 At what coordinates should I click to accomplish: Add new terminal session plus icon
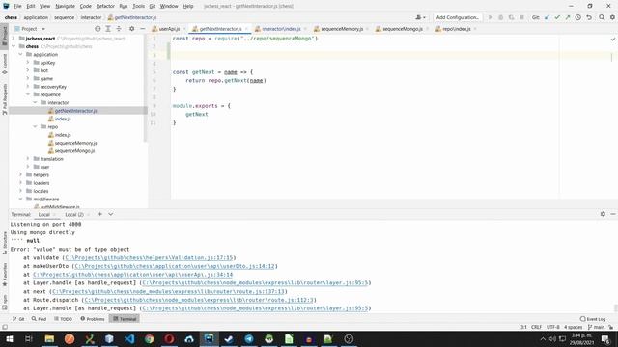(x=100, y=214)
